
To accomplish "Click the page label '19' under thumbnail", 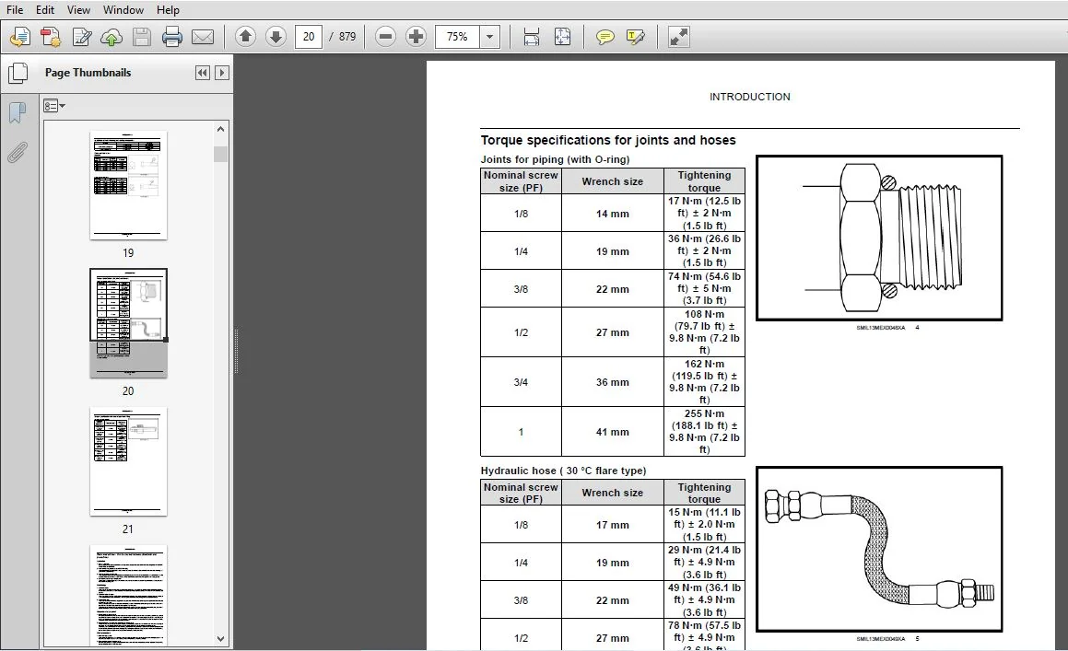I will 128,252.
